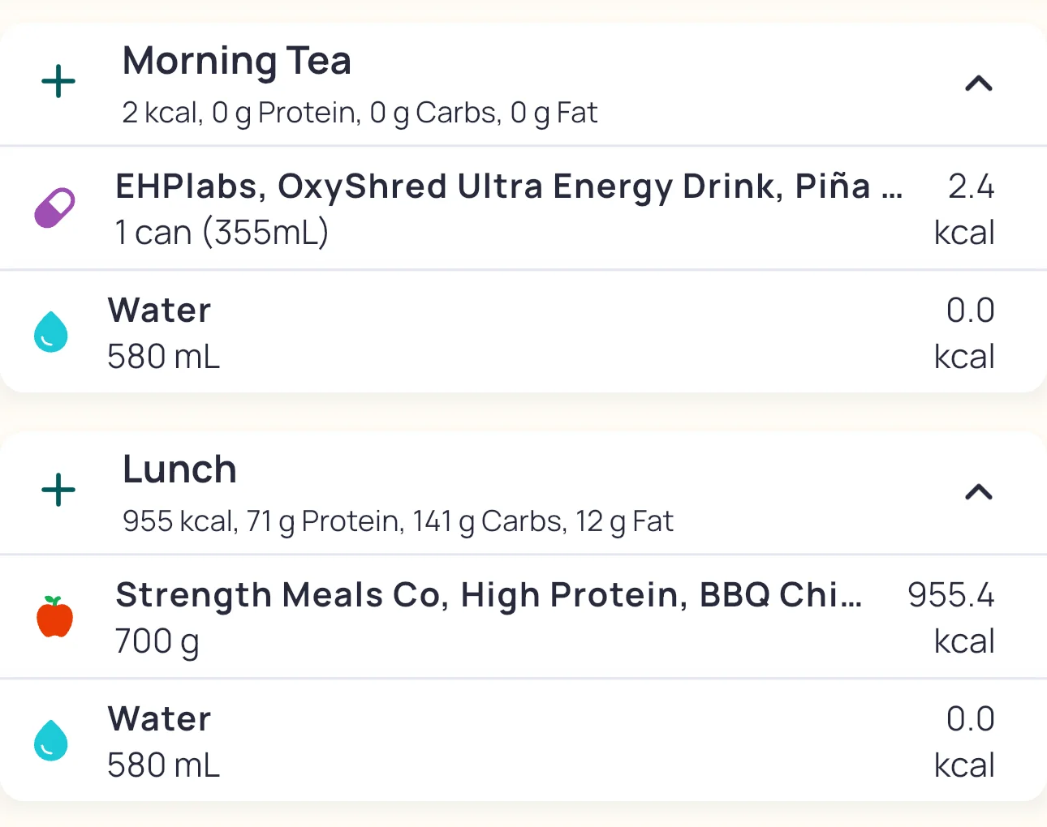1047x827 pixels.
Task: Collapse the Lunch section chevron
Action: [979, 492]
